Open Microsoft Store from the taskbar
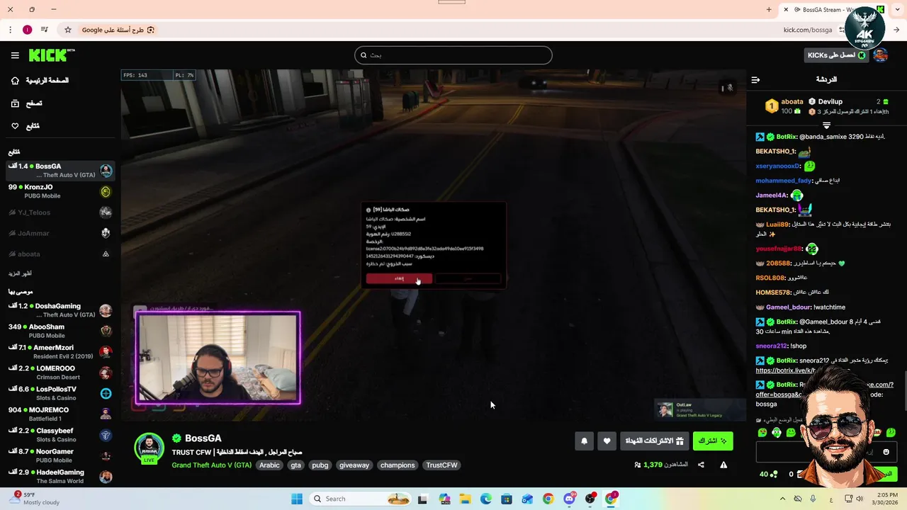Screen dimensions: 907x510 click(507, 499)
